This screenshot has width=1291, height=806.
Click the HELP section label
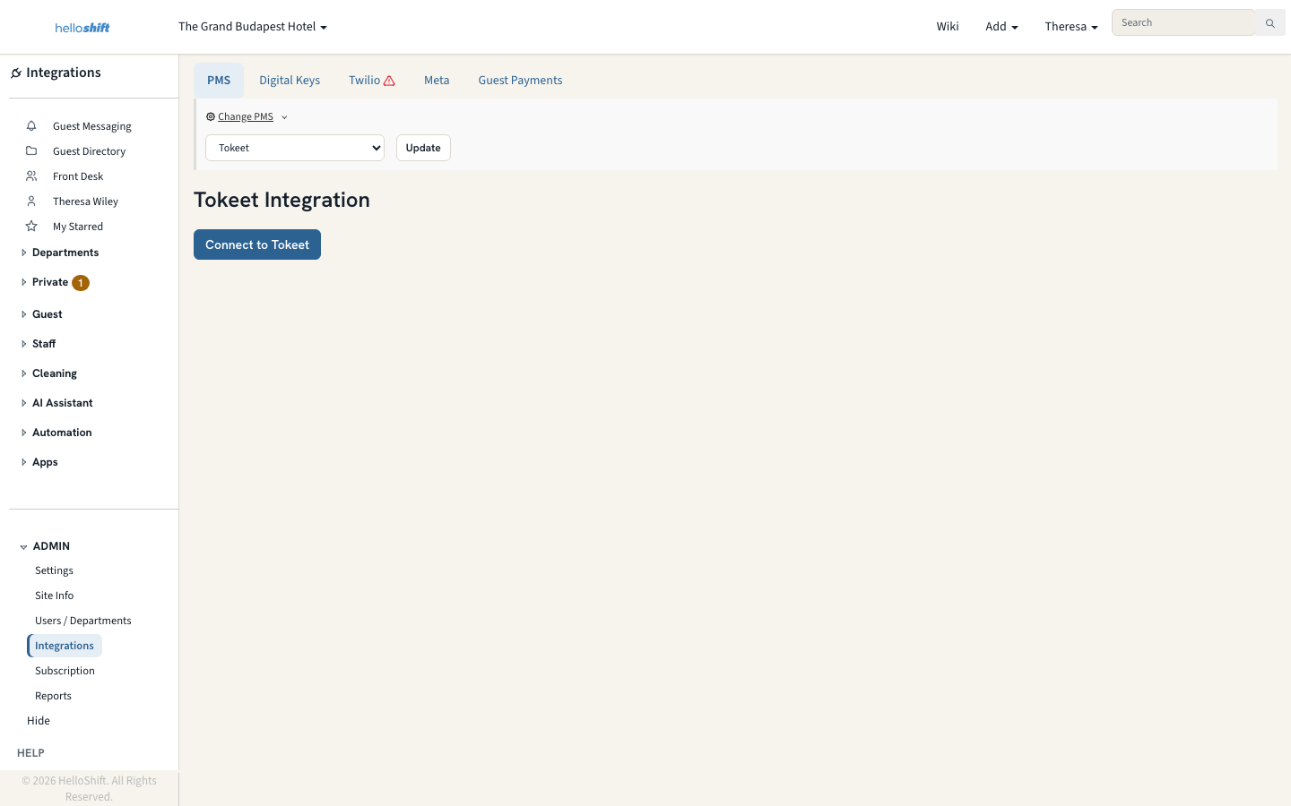click(x=30, y=753)
